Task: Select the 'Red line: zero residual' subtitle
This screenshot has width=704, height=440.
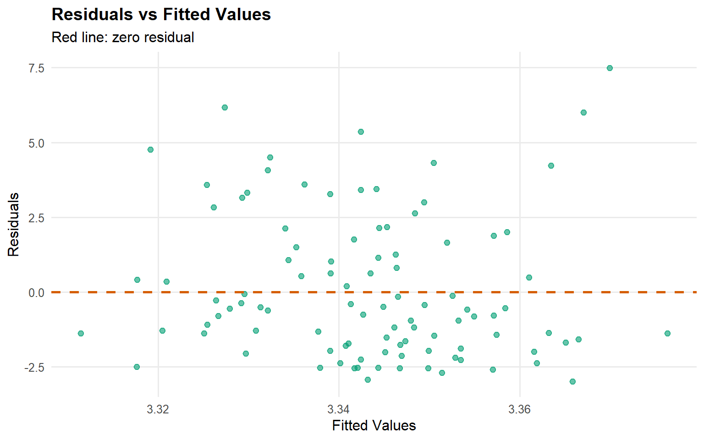Action: (123, 37)
